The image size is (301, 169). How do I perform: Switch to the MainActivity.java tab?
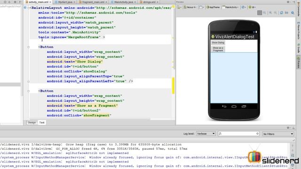[123, 2]
